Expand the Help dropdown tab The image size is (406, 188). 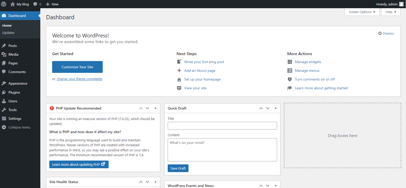[391, 12]
